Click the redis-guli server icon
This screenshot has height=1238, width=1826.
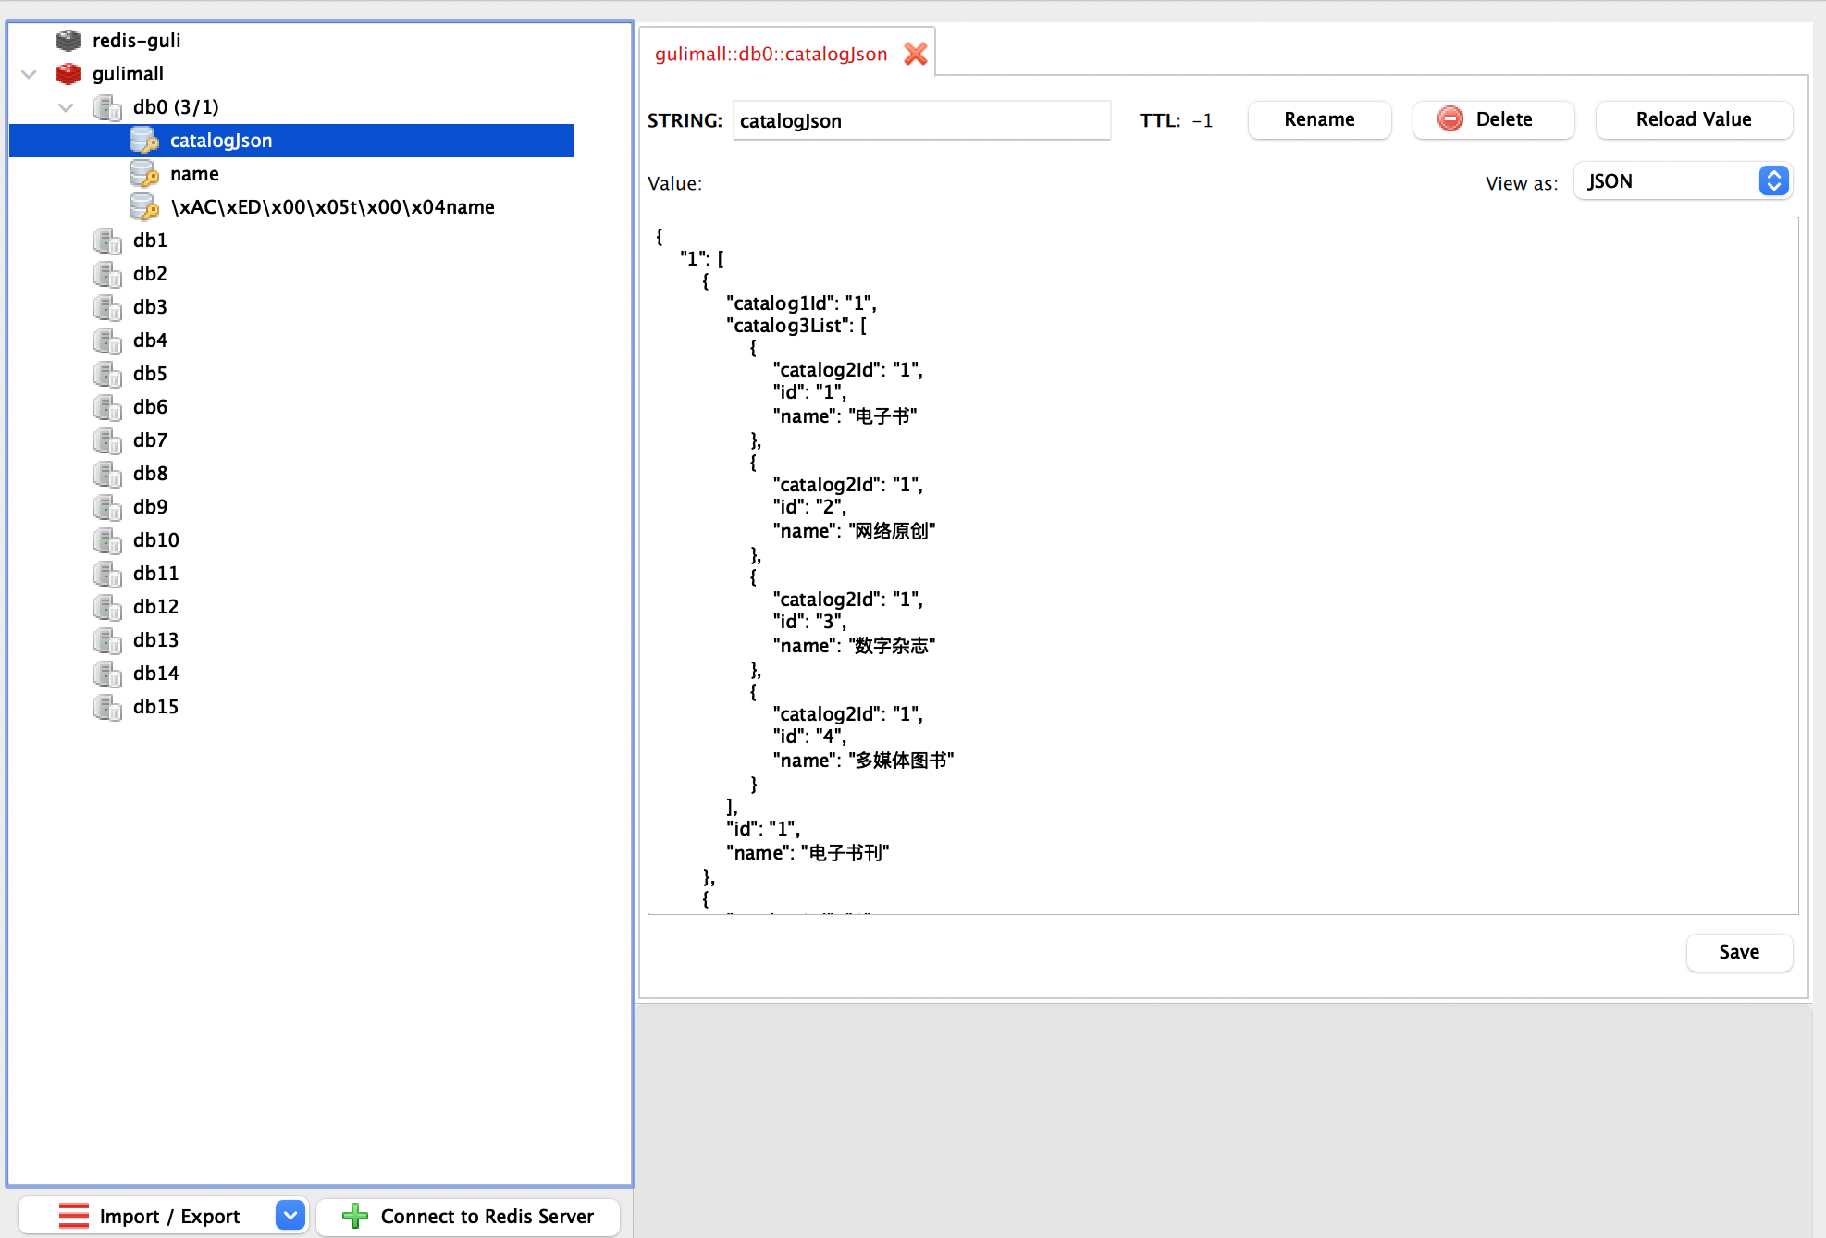point(68,41)
